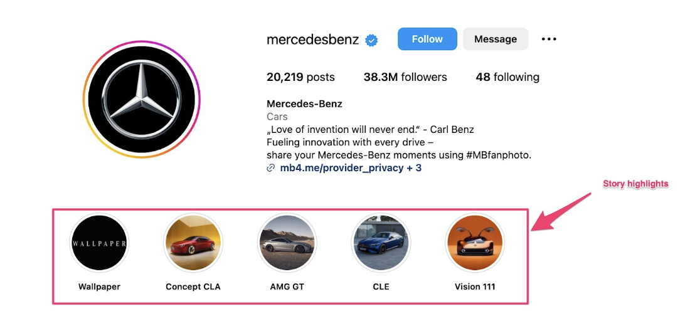Open the AMG GT story highlight
Screen dimensions: 695x331
pos(287,243)
